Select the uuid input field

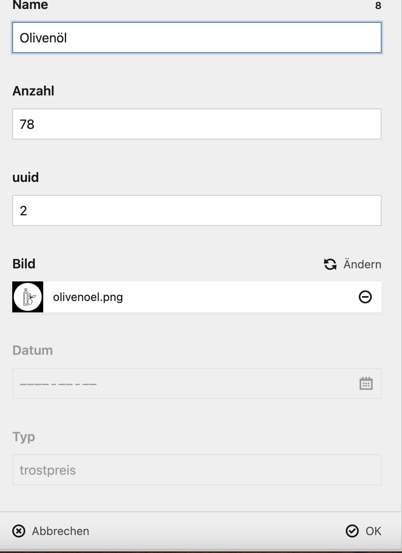click(197, 211)
